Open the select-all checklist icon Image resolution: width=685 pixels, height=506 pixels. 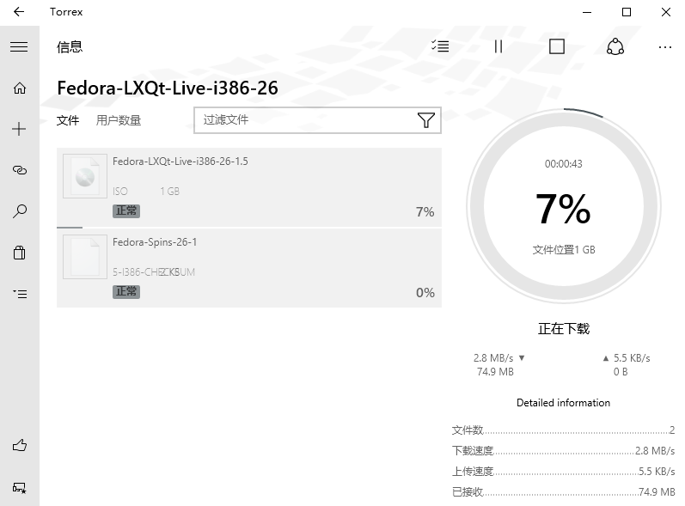click(439, 46)
